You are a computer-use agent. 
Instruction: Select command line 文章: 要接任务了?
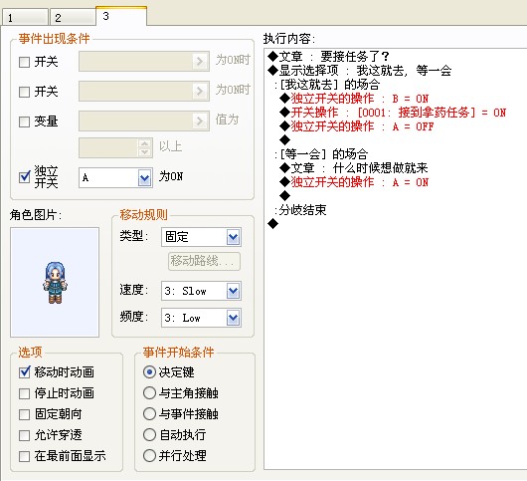[329, 56]
